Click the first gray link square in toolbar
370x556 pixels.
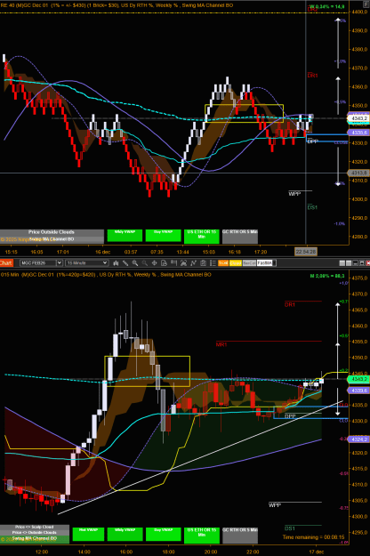click(x=342, y=263)
